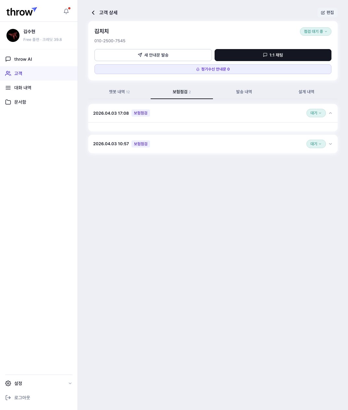
Task: Switch to the 발송 내역 tab
Action: click(x=244, y=92)
